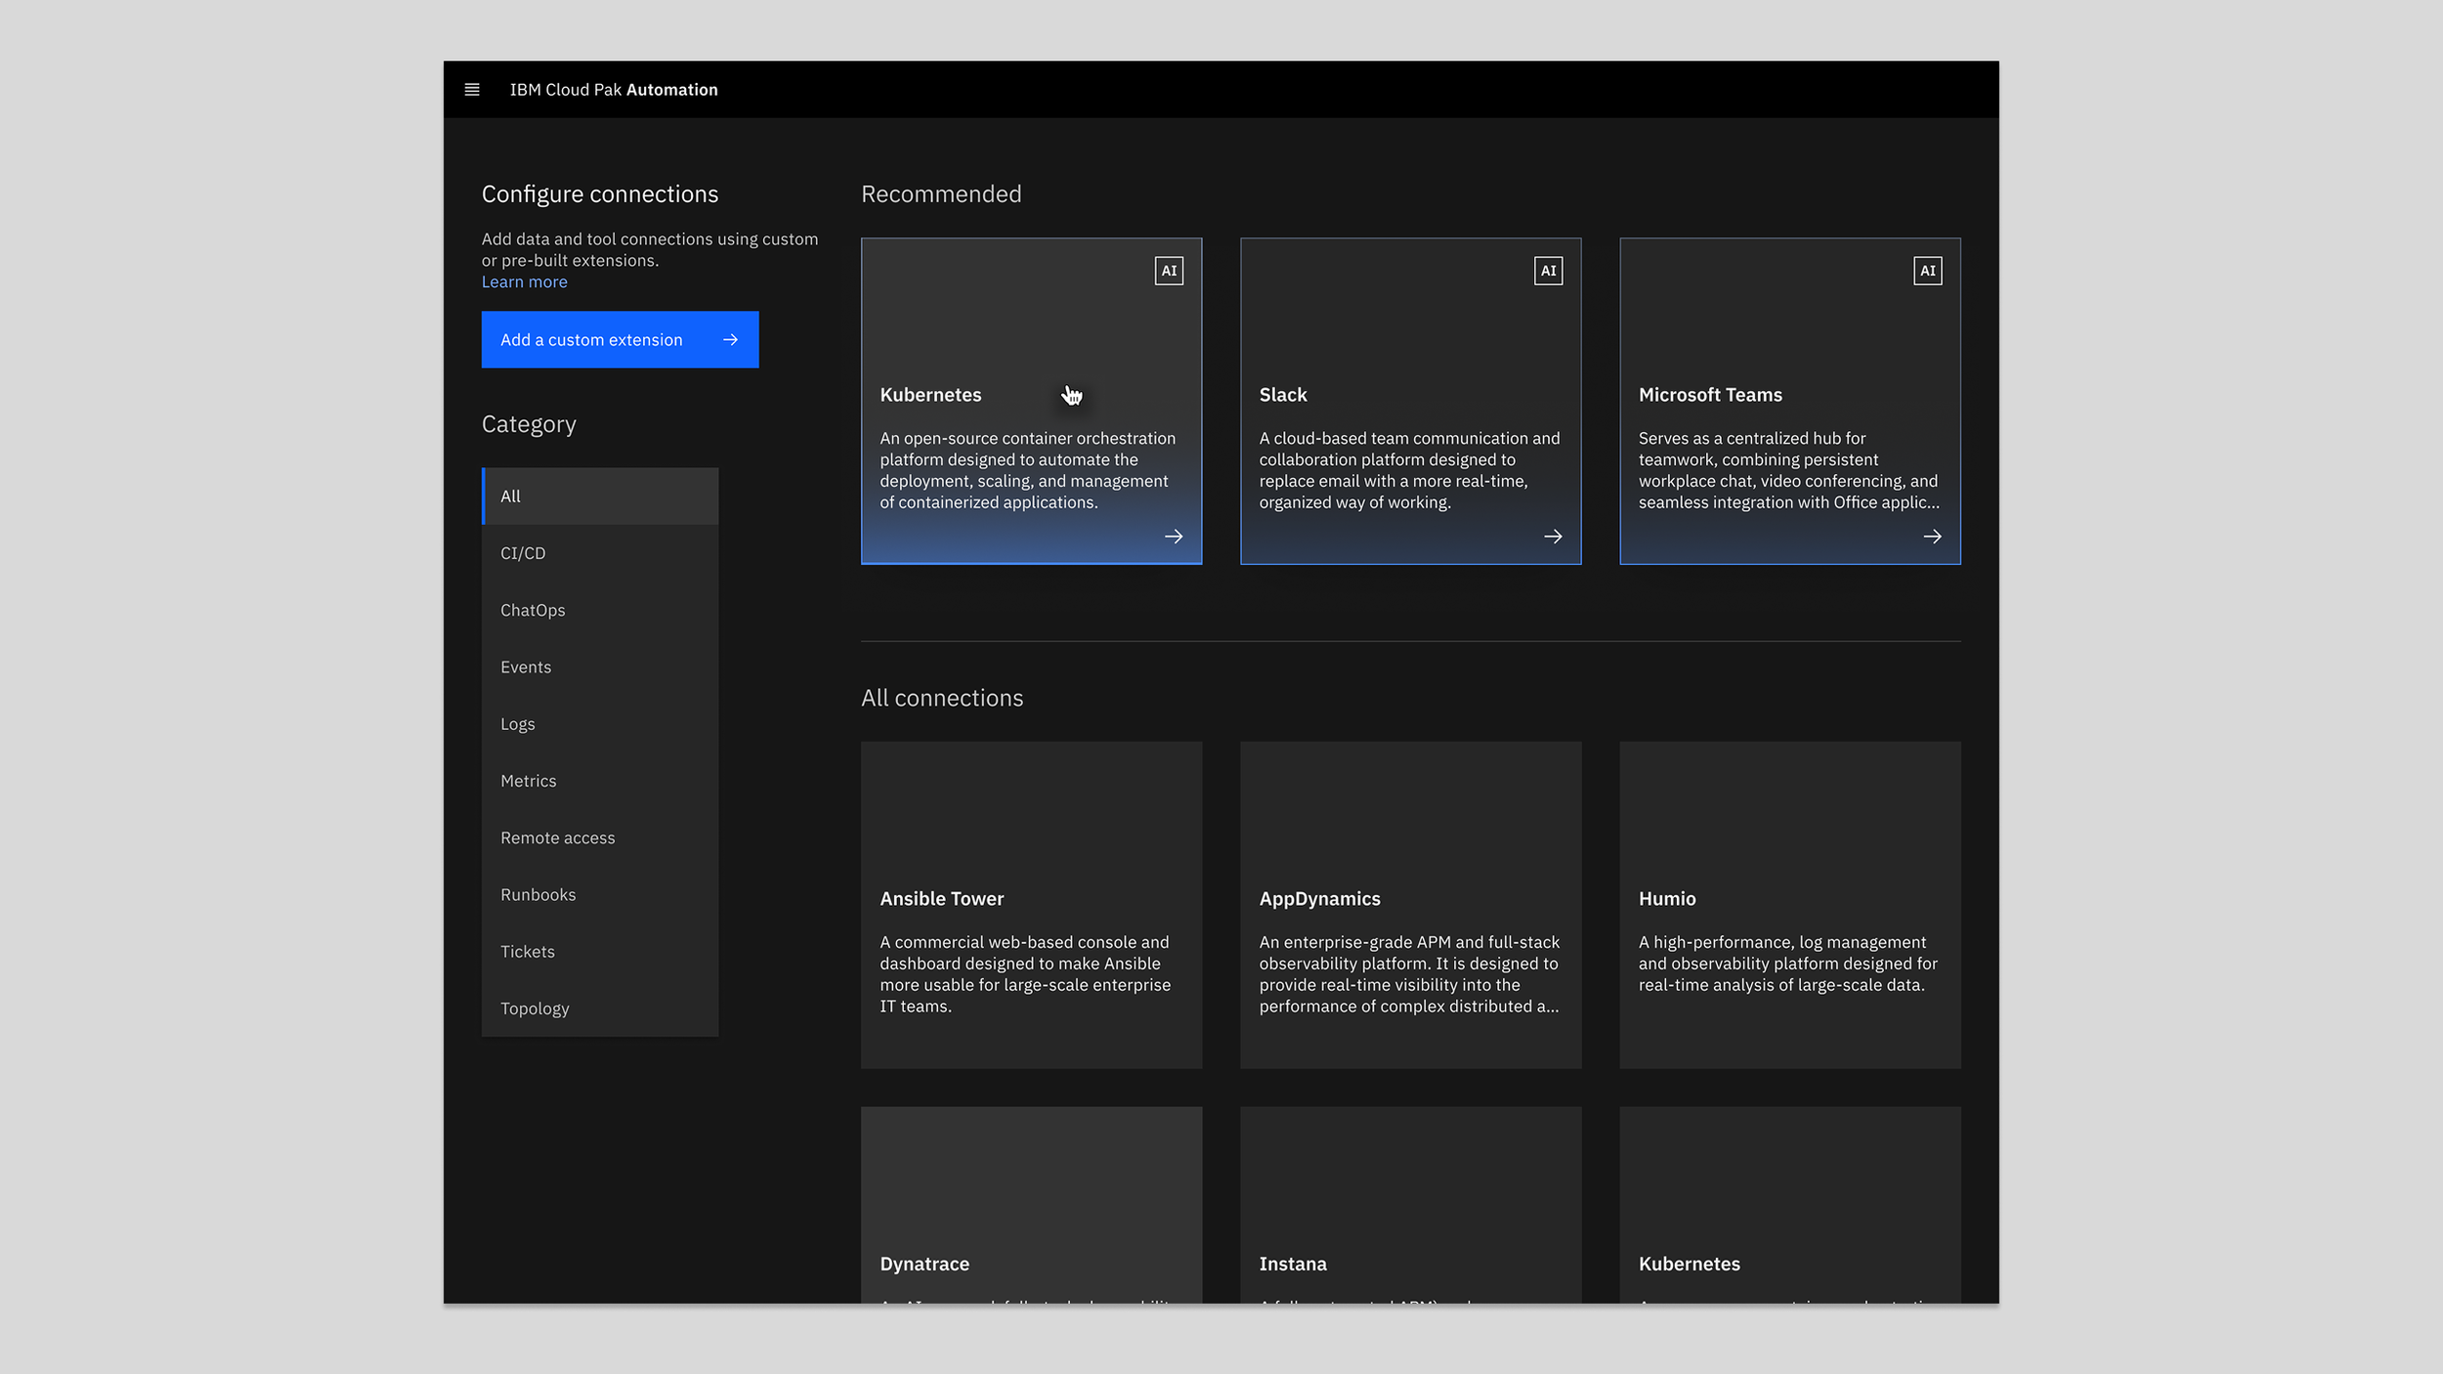2443x1374 pixels.
Task: Select the Logs category
Action: pyautogui.click(x=600, y=724)
